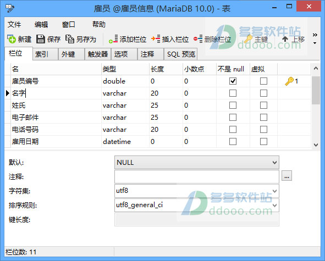Select the 电话号码 field name cell

56,130
